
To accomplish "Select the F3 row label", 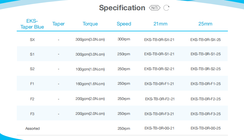I will click(x=32, y=114).
